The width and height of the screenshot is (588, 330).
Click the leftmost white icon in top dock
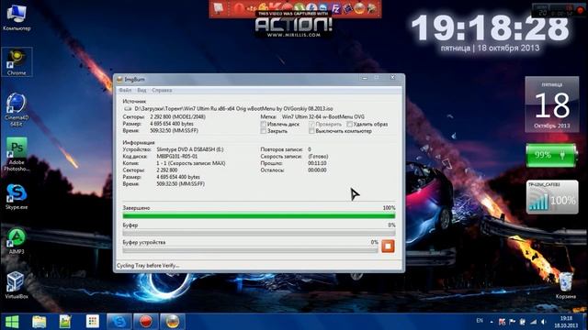click(219, 8)
